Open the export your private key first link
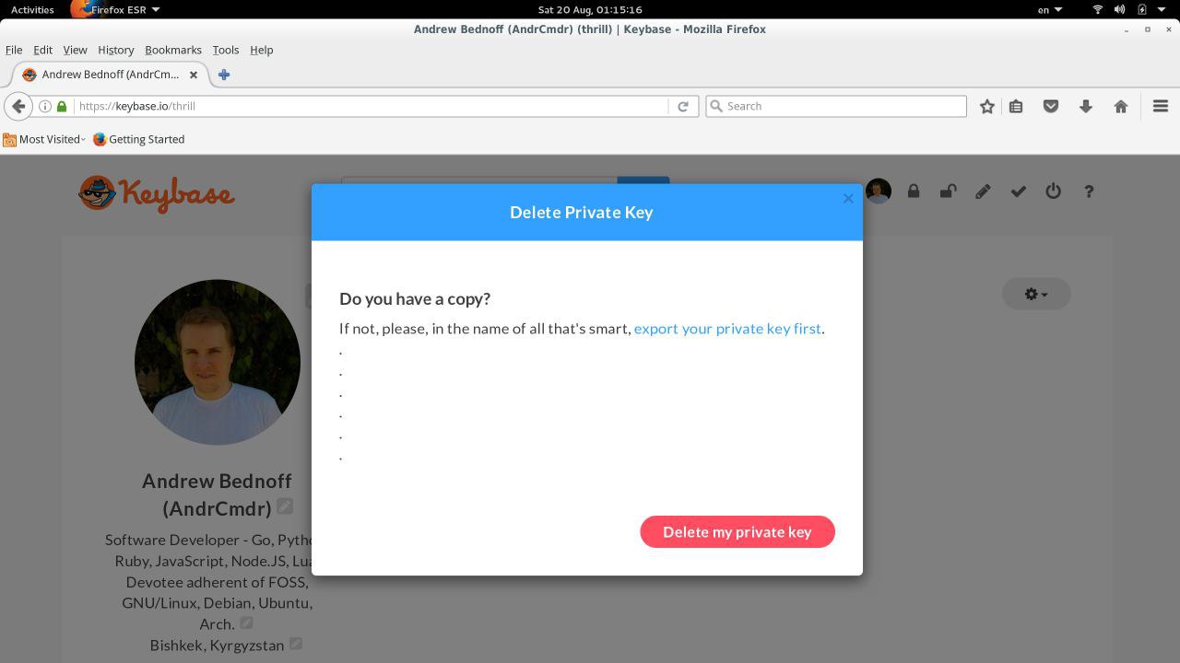This screenshot has width=1180, height=663. [727, 328]
